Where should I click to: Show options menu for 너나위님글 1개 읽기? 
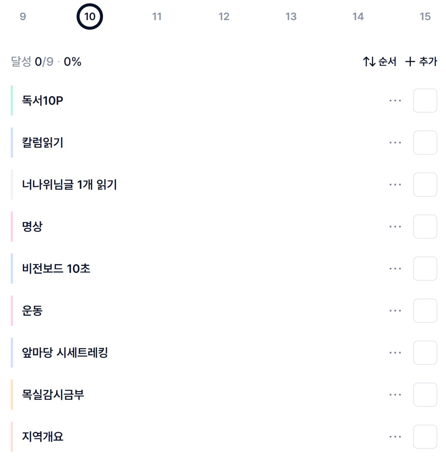click(395, 185)
